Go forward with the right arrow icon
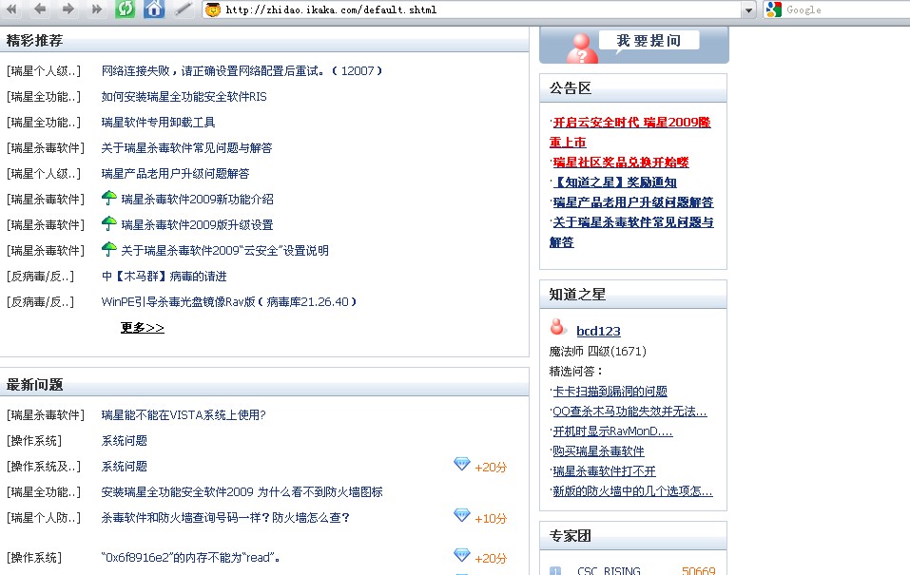This screenshot has height=575, width=910. [68, 9]
